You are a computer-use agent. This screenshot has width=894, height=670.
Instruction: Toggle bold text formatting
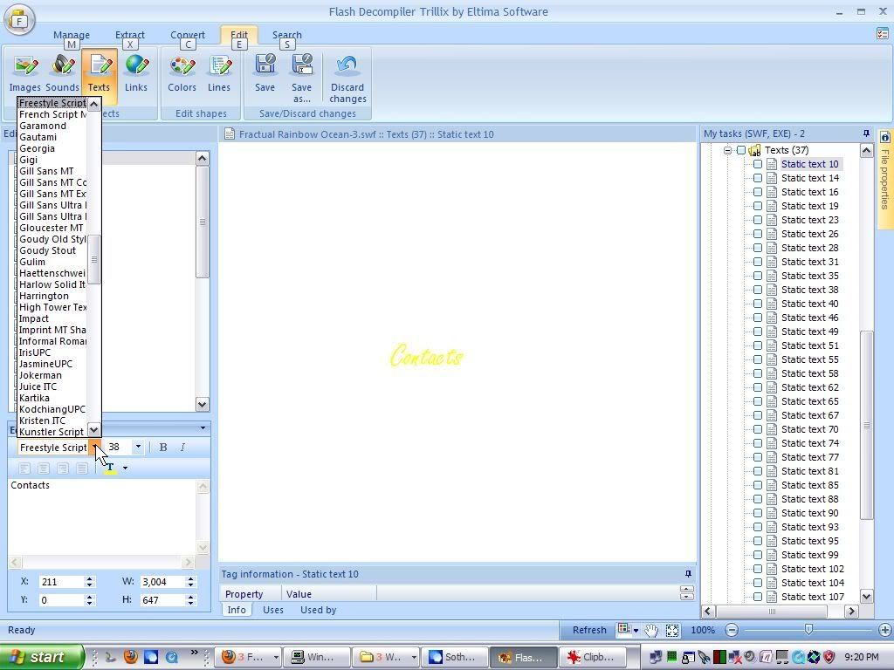(163, 448)
